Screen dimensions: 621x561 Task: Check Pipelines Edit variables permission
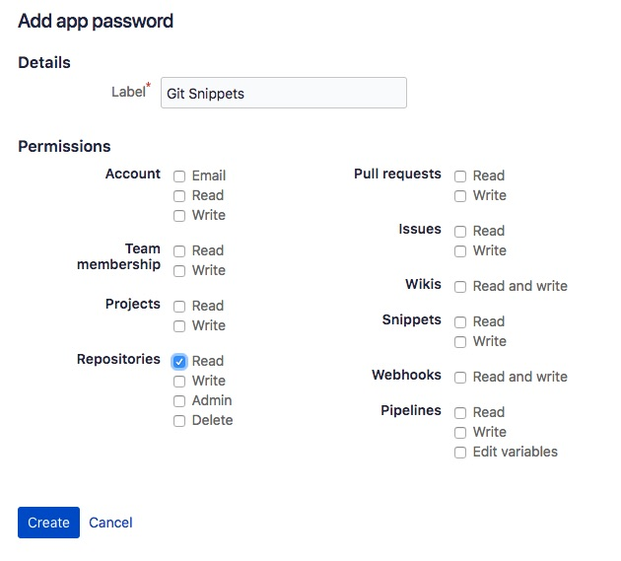point(460,453)
